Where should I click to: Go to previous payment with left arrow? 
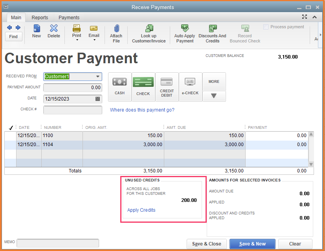(9, 27)
